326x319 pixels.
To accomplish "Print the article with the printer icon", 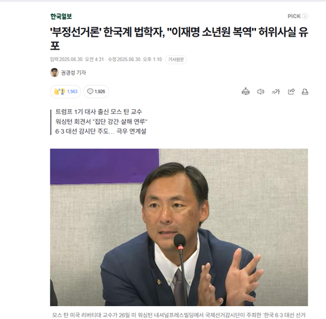I will [x=305, y=92].
